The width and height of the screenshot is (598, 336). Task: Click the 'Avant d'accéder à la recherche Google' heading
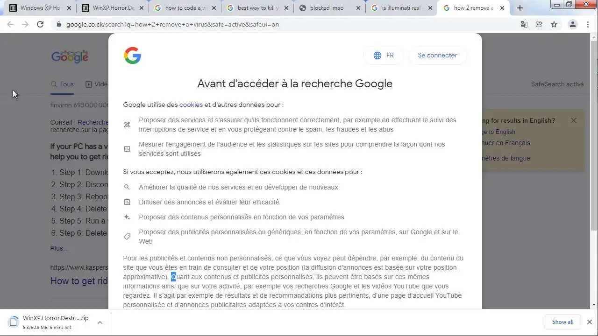tap(295, 84)
